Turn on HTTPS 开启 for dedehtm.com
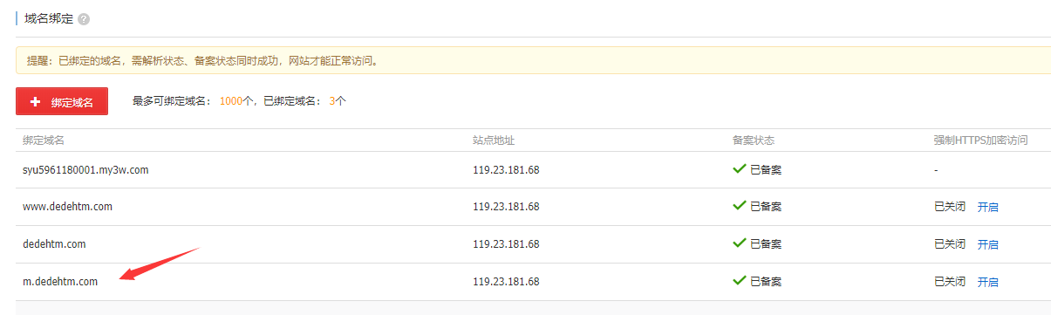Image resolution: width=1051 pixels, height=315 pixels. pyautogui.click(x=987, y=244)
